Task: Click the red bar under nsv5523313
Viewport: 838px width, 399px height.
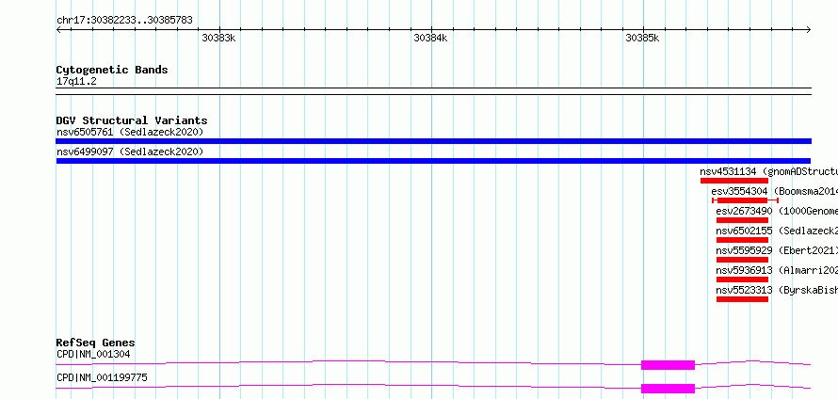Action: pyautogui.click(x=742, y=299)
